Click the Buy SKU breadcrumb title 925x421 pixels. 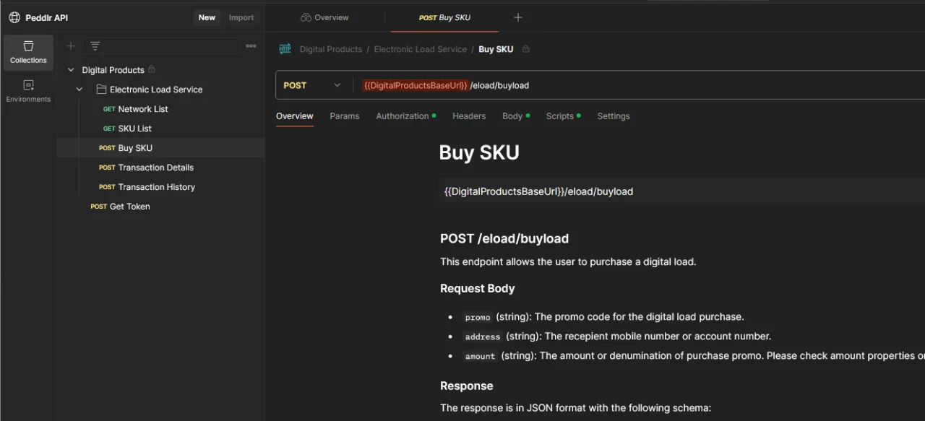(x=496, y=49)
